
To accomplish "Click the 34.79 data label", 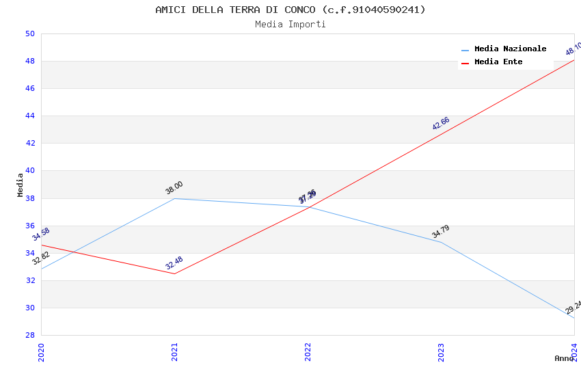I will coord(441,232).
